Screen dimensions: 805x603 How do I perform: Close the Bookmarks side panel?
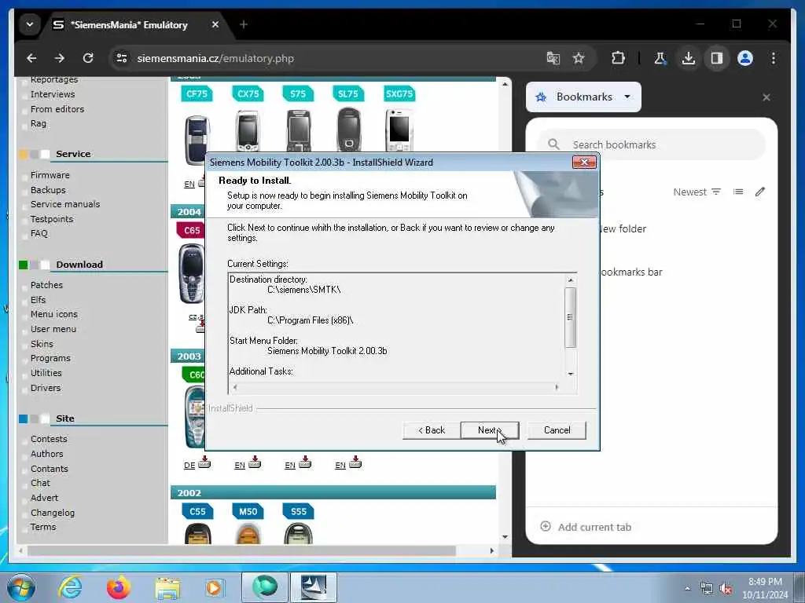tap(766, 97)
